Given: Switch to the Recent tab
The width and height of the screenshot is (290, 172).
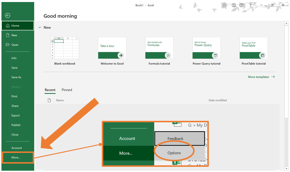Looking at the screenshot, I should pyautogui.click(x=50, y=90).
